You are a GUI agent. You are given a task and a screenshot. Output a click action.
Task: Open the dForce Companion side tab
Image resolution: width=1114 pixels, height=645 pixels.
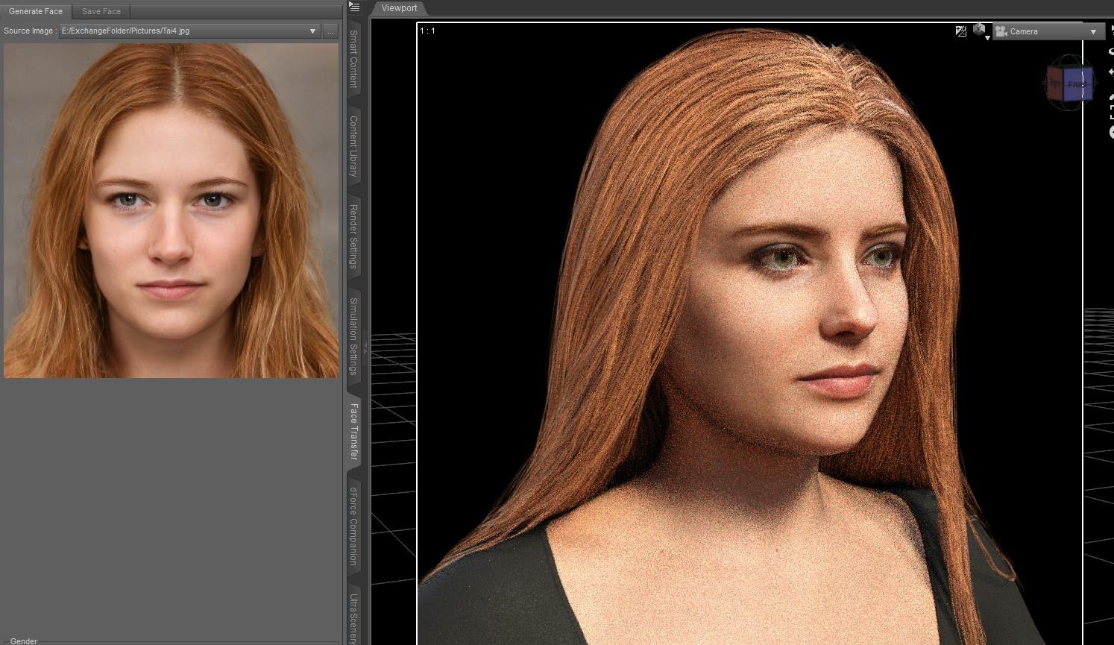point(353,526)
